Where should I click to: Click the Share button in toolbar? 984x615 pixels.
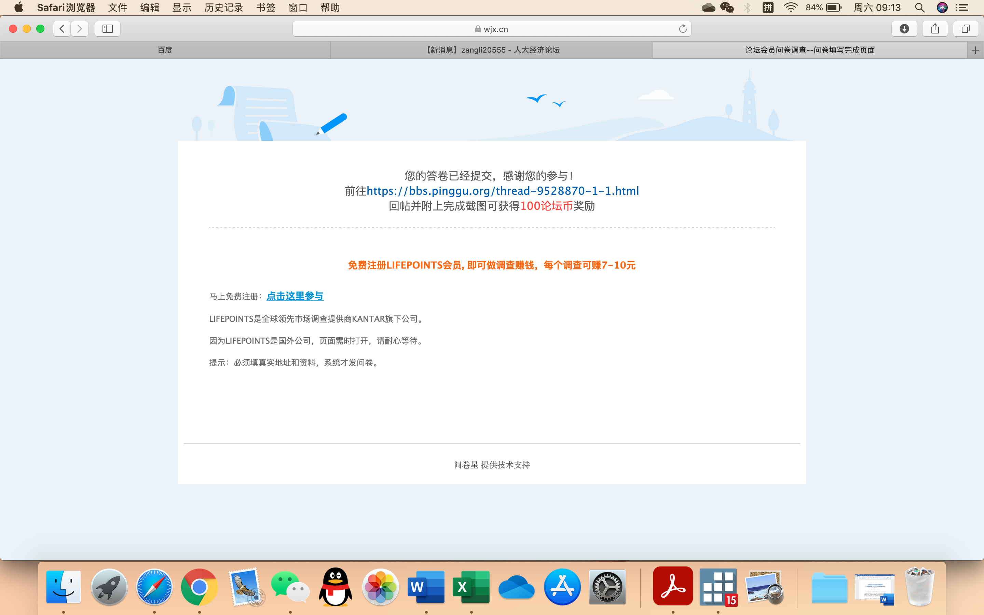coord(935,28)
